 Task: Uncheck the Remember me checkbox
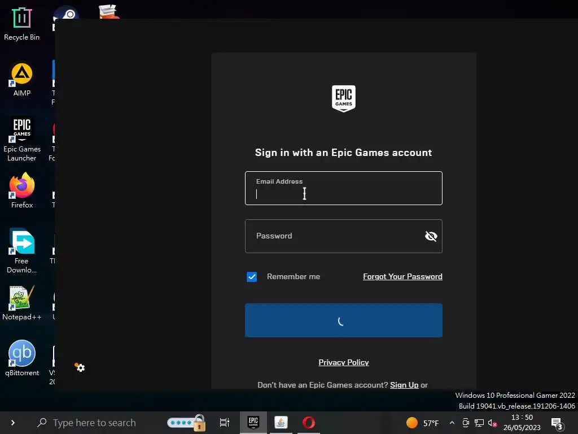pyautogui.click(x=252, y=277)
